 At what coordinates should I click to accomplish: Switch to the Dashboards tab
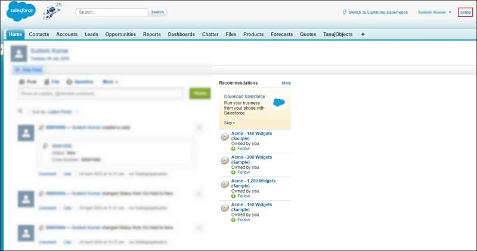coord(181,35)
